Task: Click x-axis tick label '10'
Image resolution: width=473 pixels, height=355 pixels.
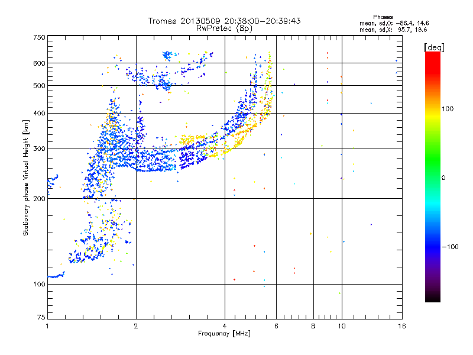Action: (x=342, y=326)
